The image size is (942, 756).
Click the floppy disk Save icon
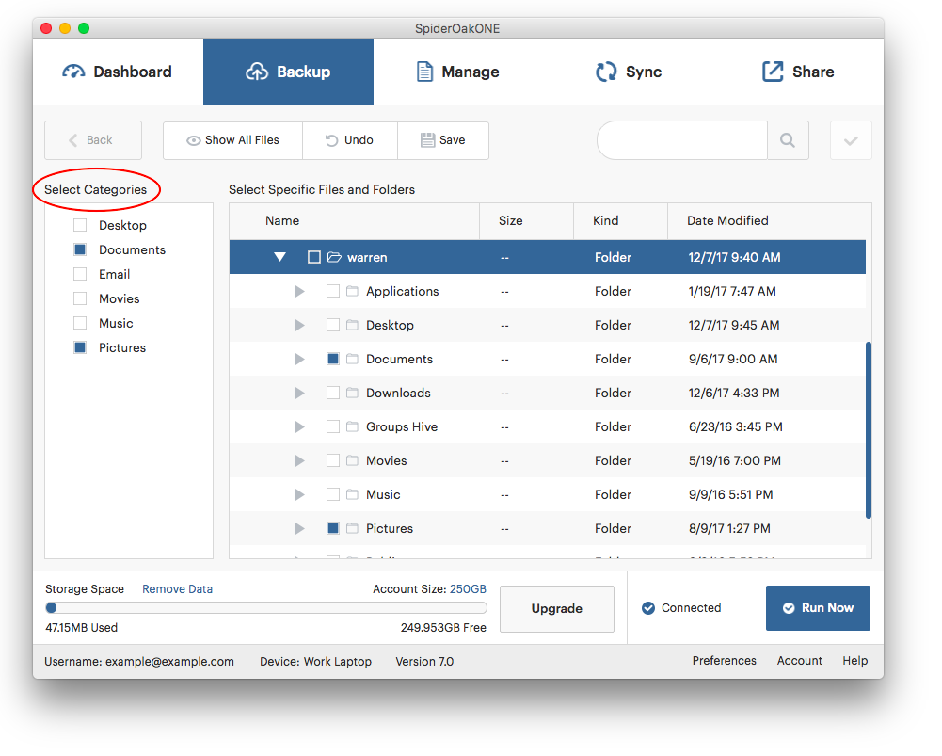point(427,140)
